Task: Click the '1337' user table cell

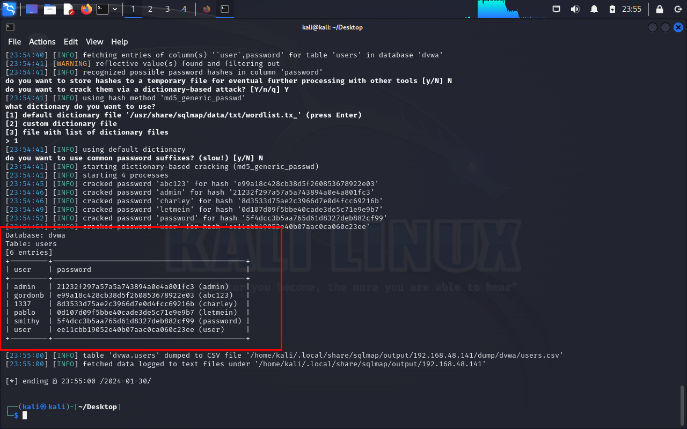Action: click(x=23, y=304)
